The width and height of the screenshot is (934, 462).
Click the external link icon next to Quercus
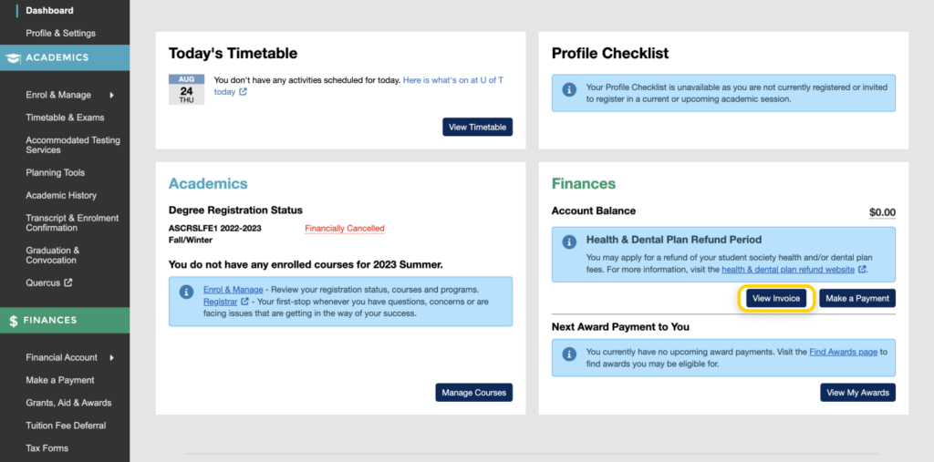67,282
